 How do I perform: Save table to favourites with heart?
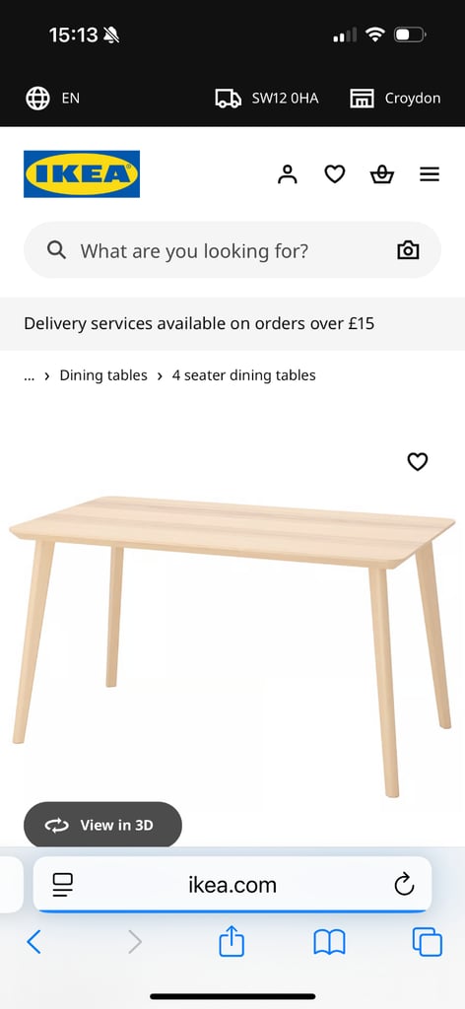tap(418, 461)
